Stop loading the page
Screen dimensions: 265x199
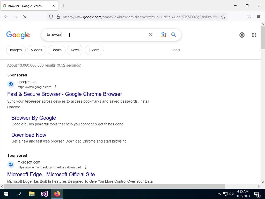[25, 17]
